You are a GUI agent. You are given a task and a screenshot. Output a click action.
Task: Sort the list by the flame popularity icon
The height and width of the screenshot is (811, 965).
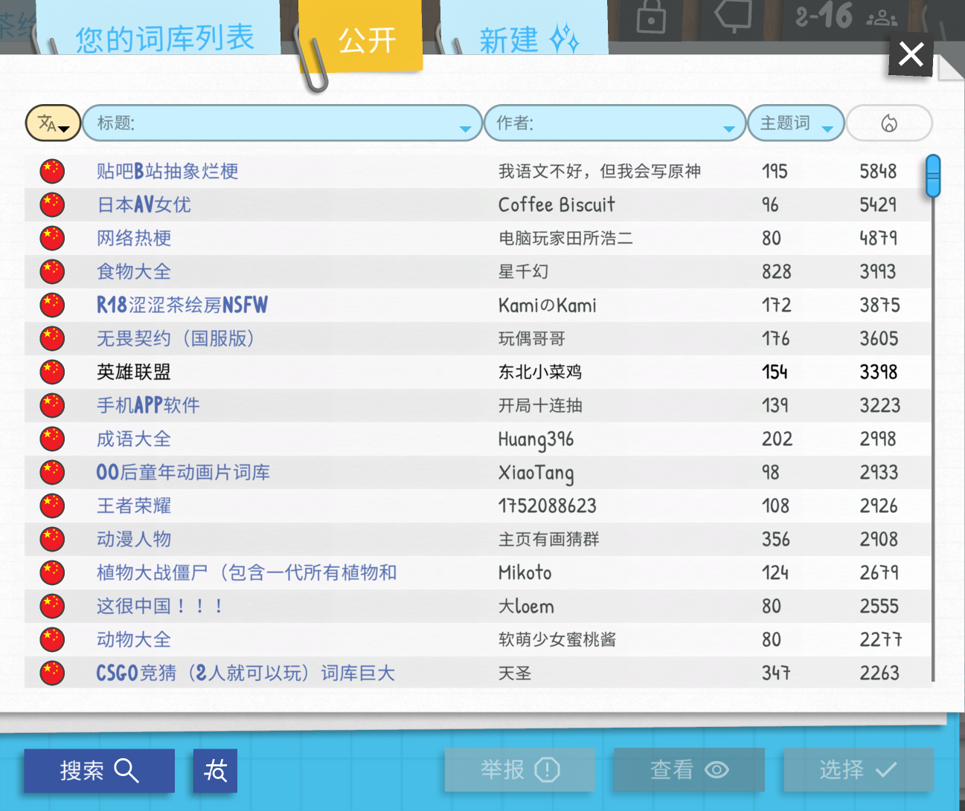coord(889,123)
